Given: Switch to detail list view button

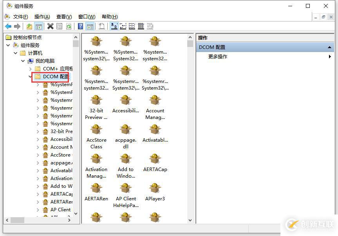Looking at the screenshot, I should click(x=141, y=26).
